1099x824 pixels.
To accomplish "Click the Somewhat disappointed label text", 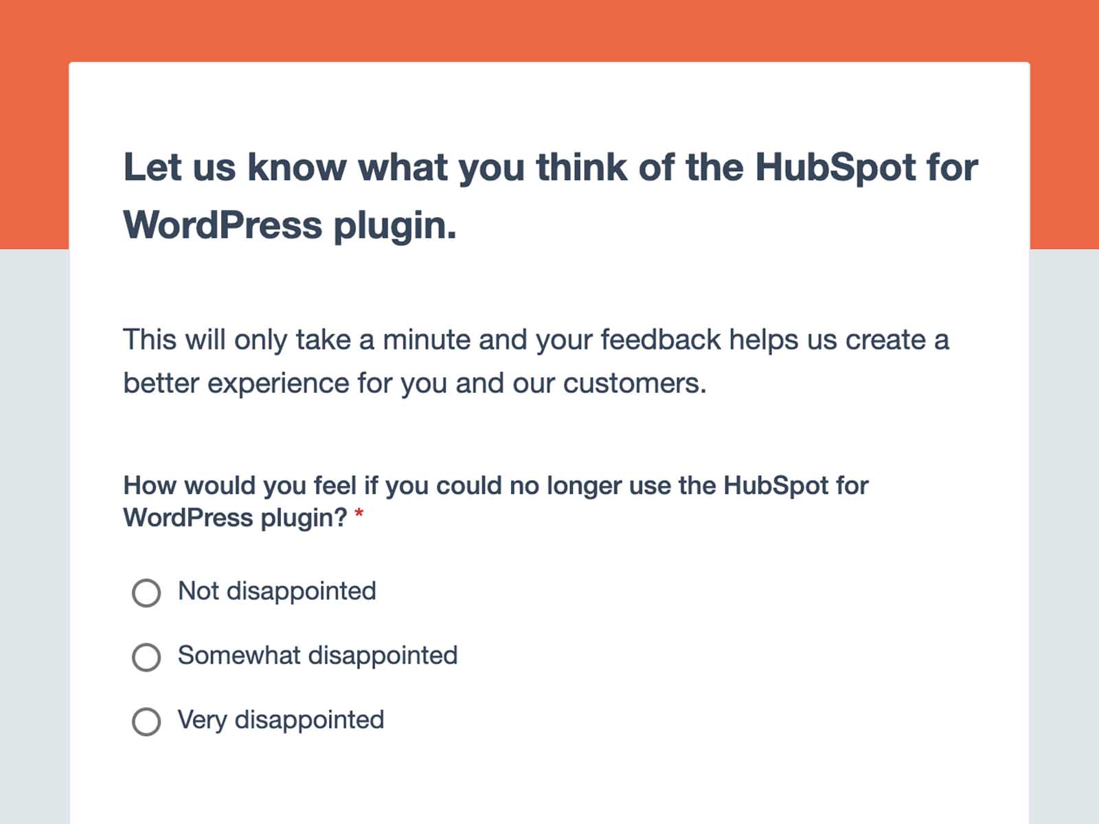I will point(317,656).
